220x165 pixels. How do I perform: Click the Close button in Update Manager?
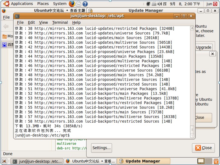coord(203,148)
